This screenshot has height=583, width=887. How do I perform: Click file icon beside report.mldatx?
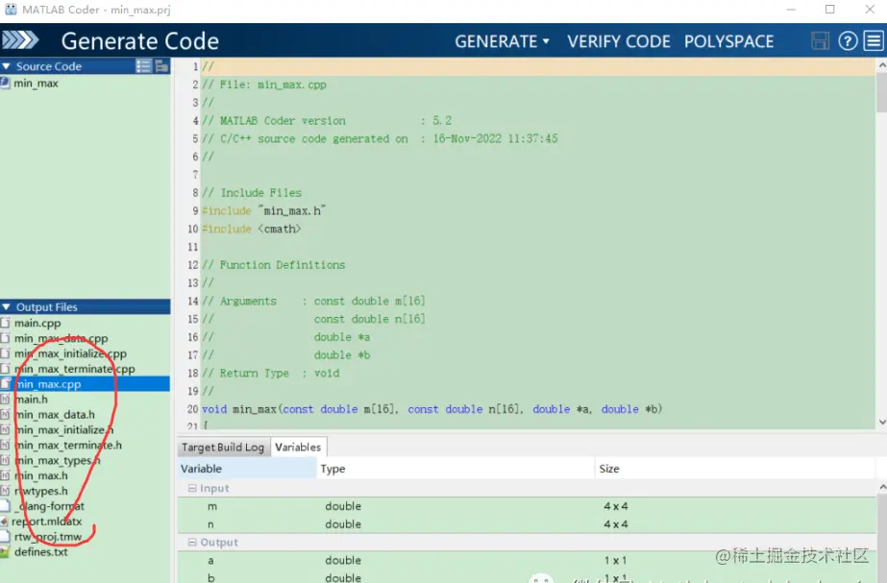(5, 522)
